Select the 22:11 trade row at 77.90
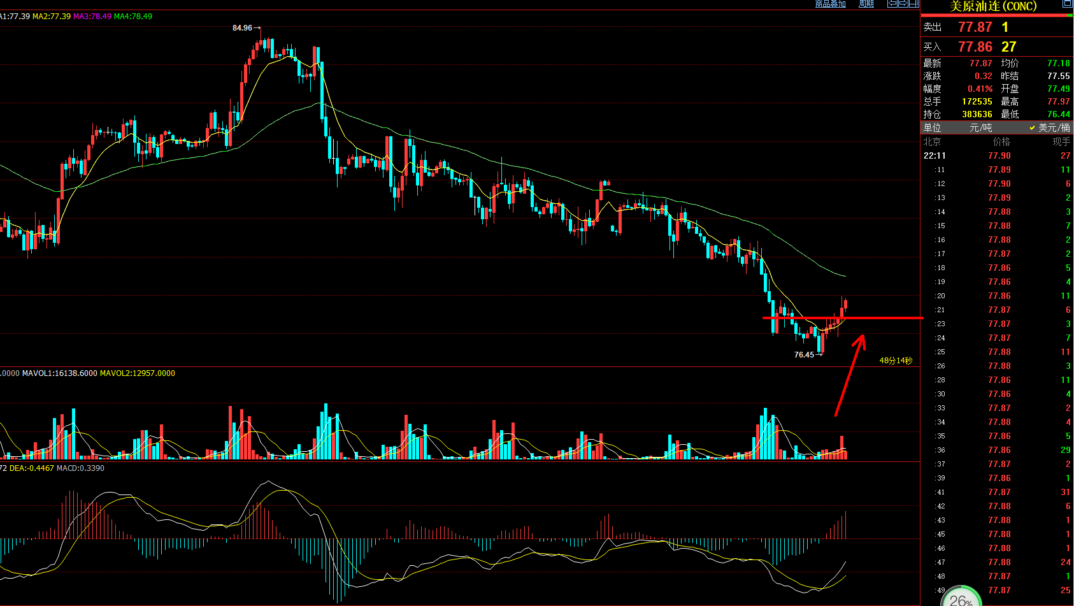Screen dimensions: 1074x606 pos(997,155)
